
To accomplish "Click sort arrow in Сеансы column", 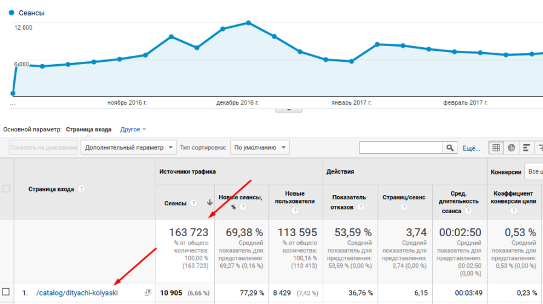I will tap(209, 203).
